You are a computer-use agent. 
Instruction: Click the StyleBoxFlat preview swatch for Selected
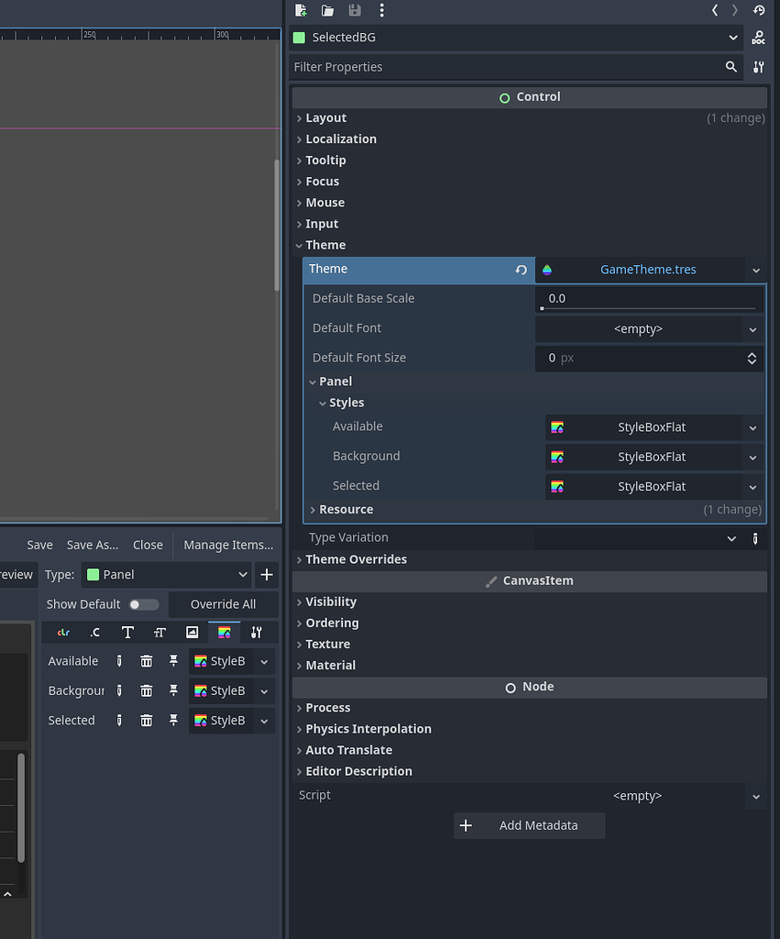click(x=555, y=486)
